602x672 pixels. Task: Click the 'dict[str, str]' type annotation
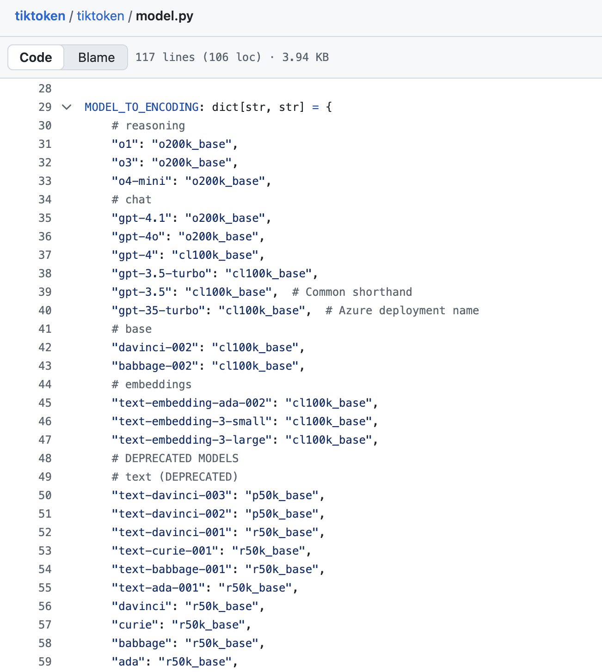pos(258,107)
